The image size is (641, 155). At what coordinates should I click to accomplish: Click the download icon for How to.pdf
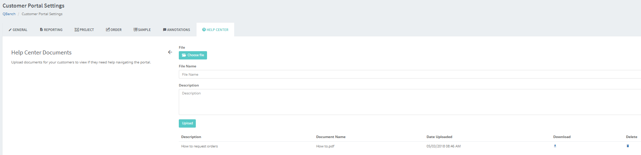point(555,146)
